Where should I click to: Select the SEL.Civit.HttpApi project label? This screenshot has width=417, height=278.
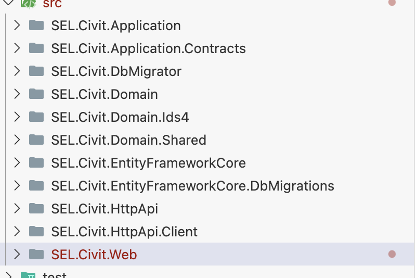point(104,209)
